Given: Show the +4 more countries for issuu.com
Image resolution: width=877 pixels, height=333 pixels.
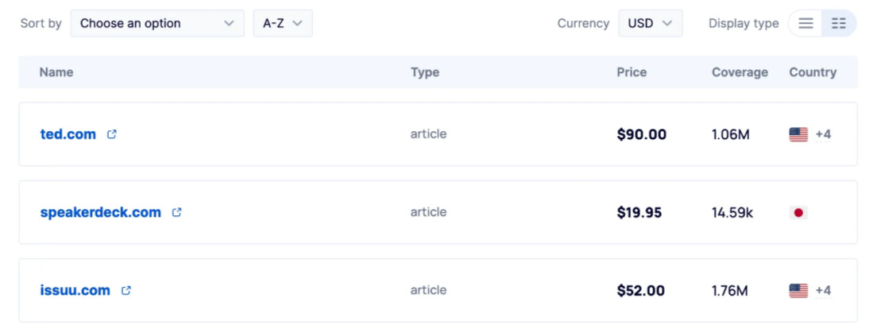Looking at the screenshot, I should pyautogui.click(x=823, y=290).
